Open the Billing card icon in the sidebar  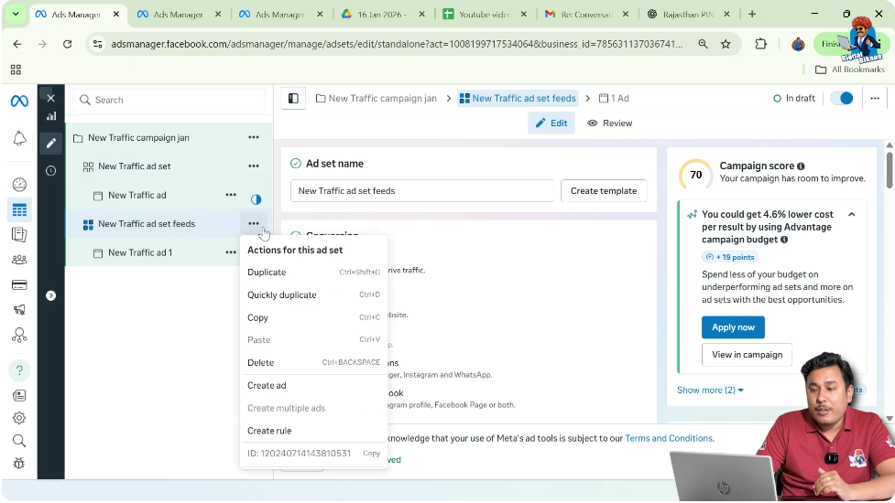pos(19,284)
